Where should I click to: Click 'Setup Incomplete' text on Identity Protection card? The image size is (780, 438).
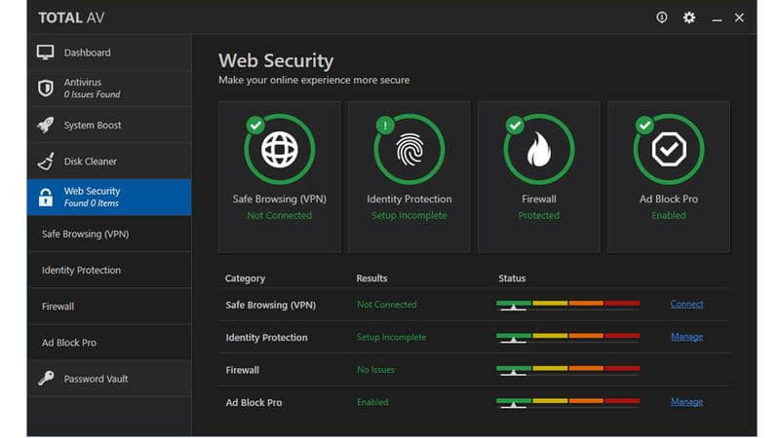coord(409,215)
